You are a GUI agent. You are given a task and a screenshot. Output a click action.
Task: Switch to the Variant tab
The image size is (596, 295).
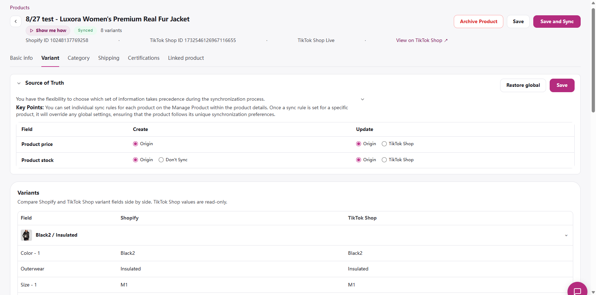(50, 58)
